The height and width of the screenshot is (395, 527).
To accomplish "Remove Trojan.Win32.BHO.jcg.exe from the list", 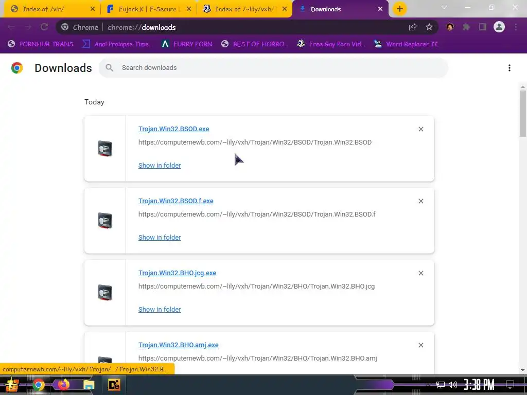I will [x=421, y=273].
